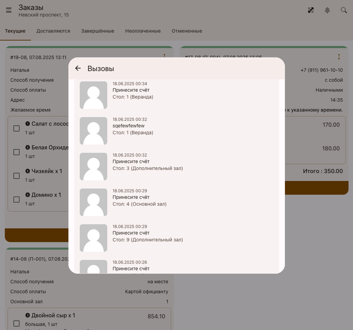Click Итого : 350.00 total
The width and height of the screenshot is (353, 330).
tap(323, 171)
